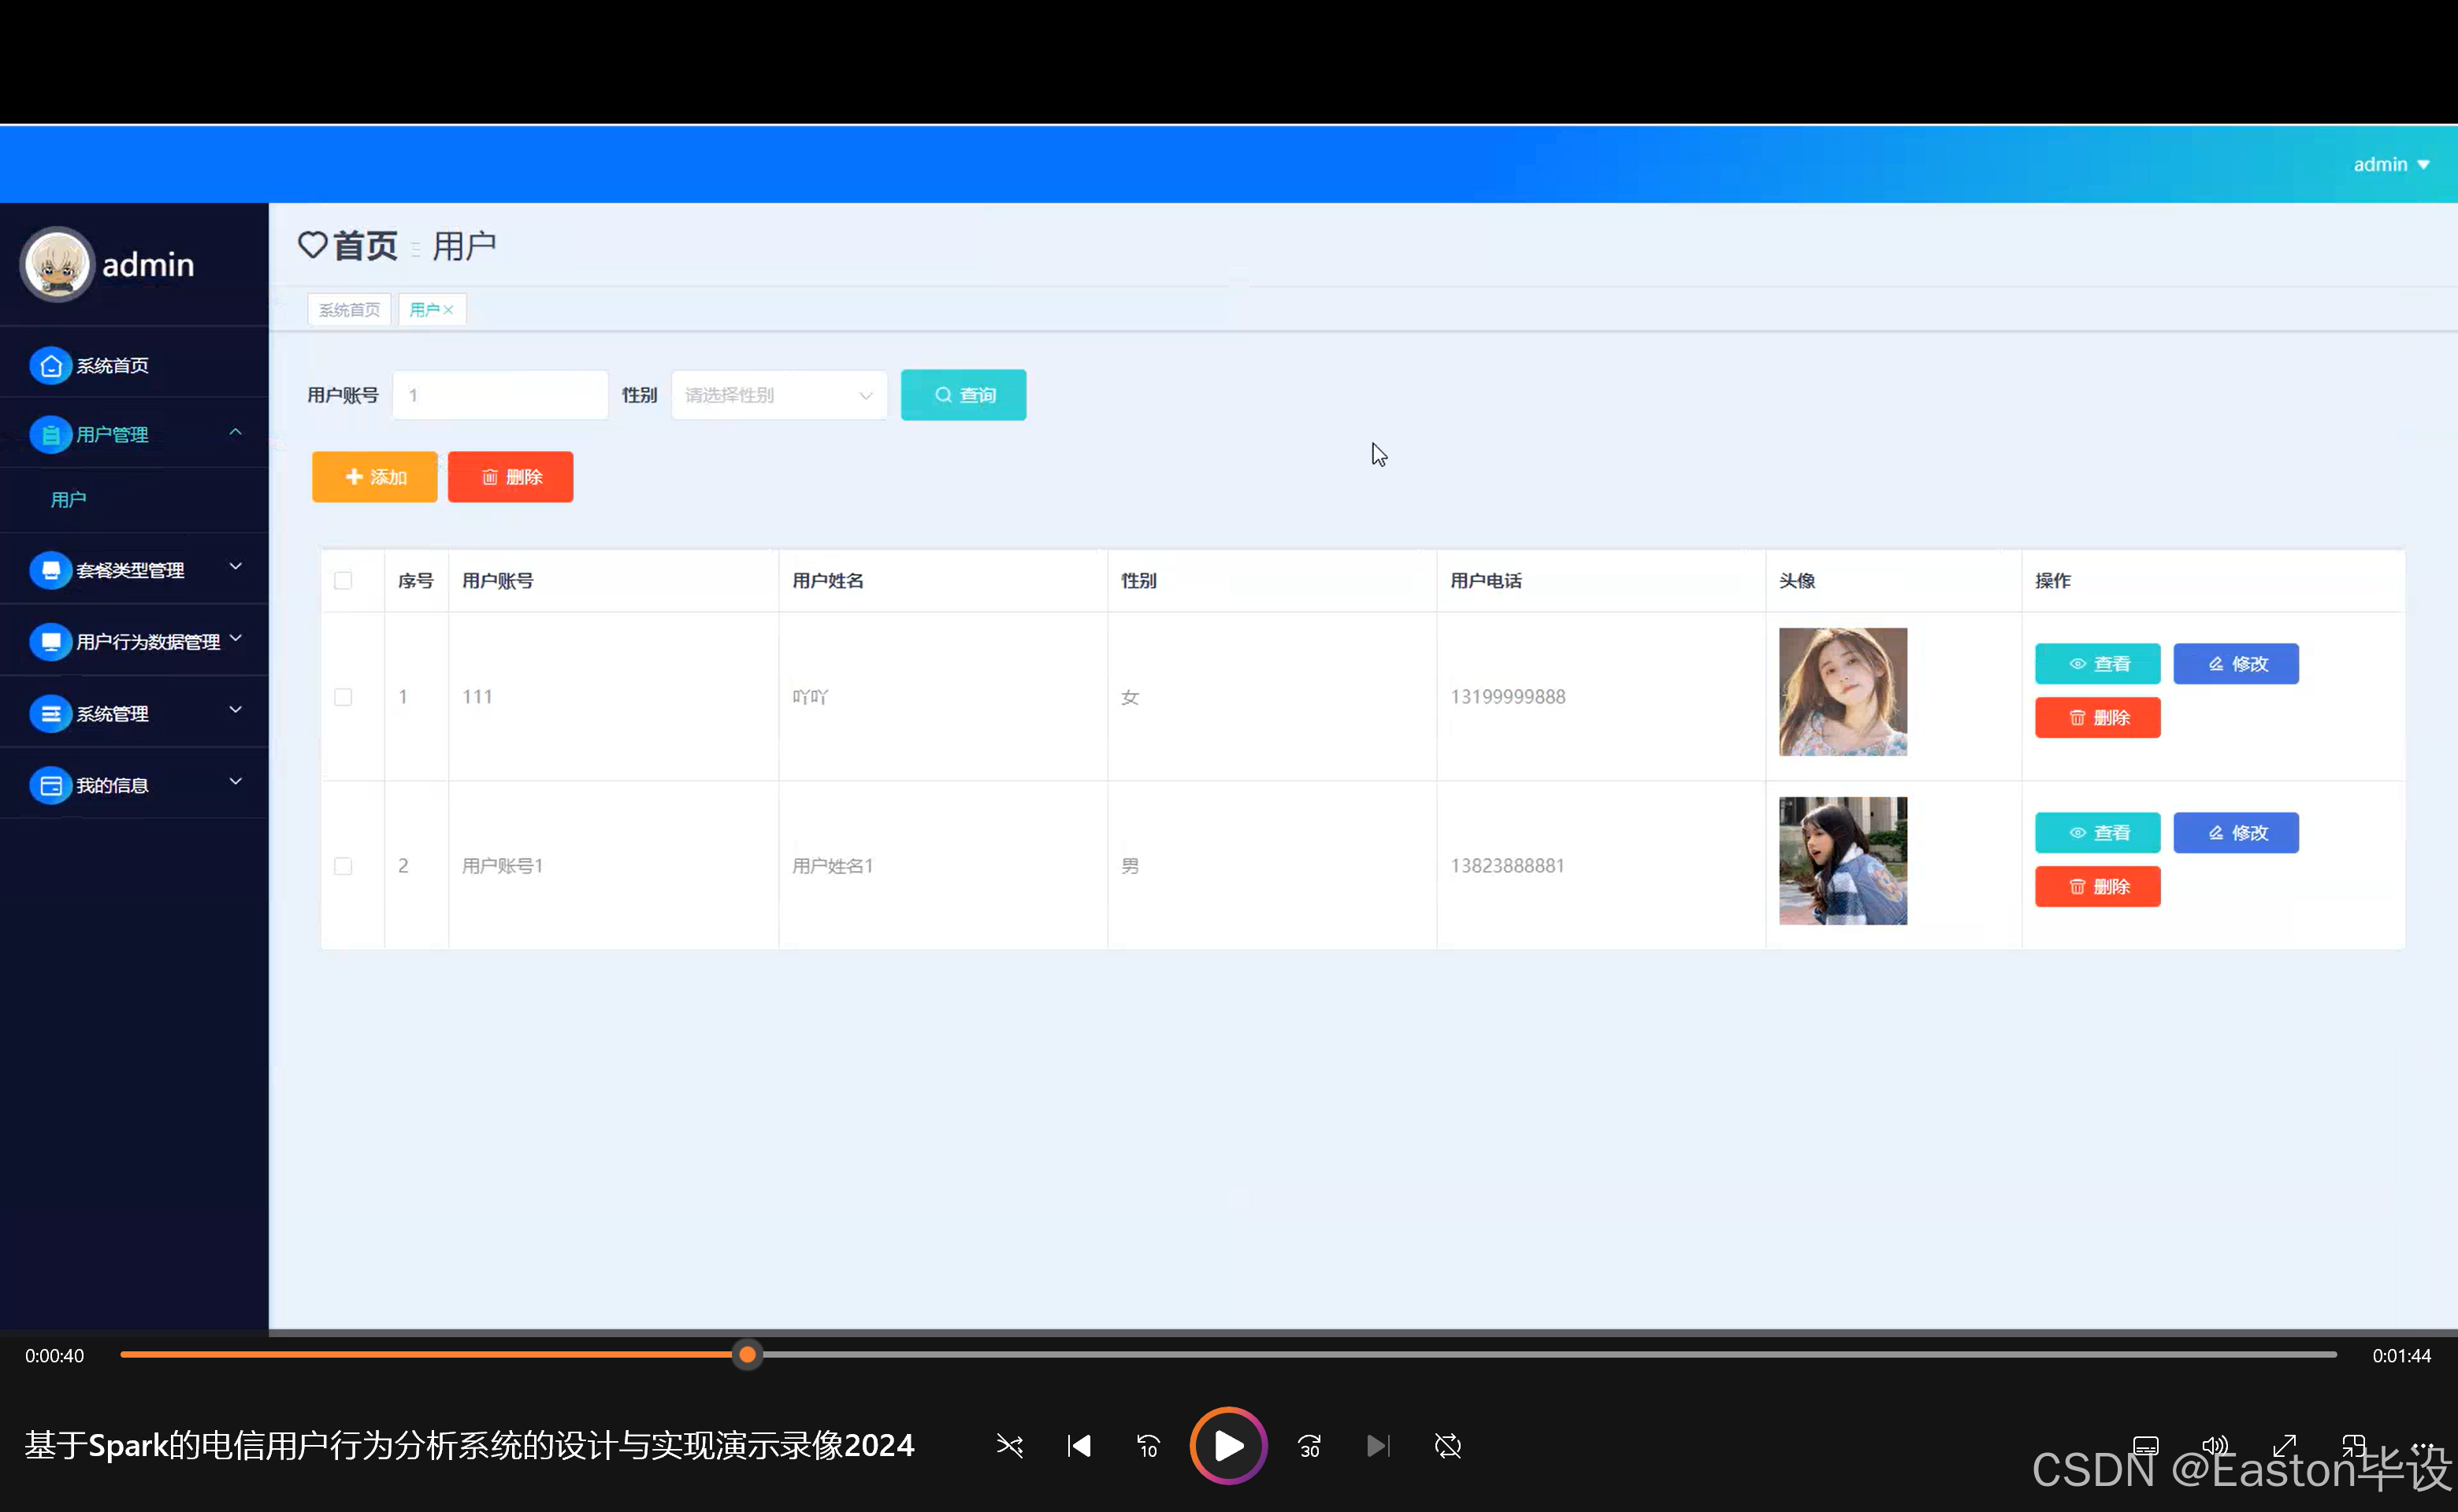Click 修改 for user 111
The height and width of the screenshot is (1512, 2458).
pyautogui.click(x=2236, y=664)
